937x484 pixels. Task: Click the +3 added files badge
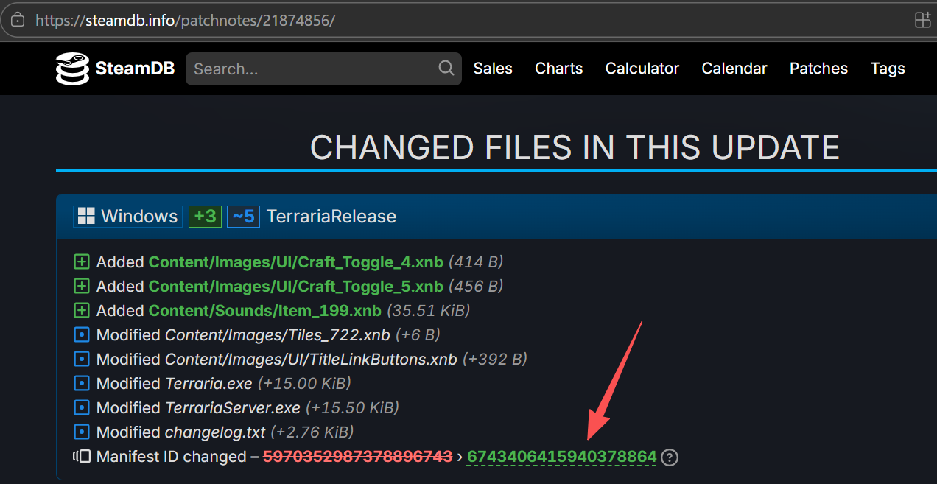(x=206, y=216)
